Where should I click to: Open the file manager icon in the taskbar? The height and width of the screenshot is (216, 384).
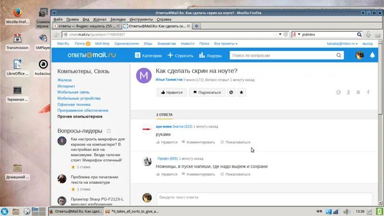pyautogui.click(x=16, y=211)
